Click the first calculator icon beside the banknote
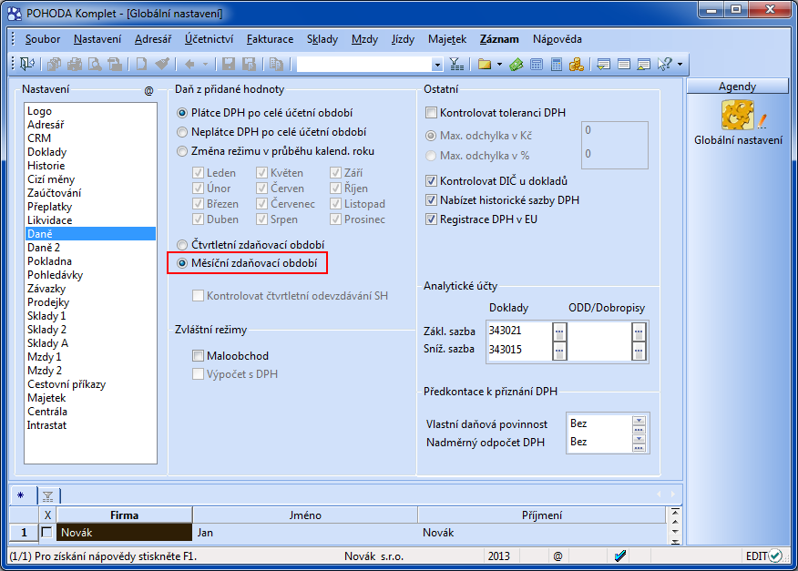This screenshot has height=571, width=798. [537, 64]
